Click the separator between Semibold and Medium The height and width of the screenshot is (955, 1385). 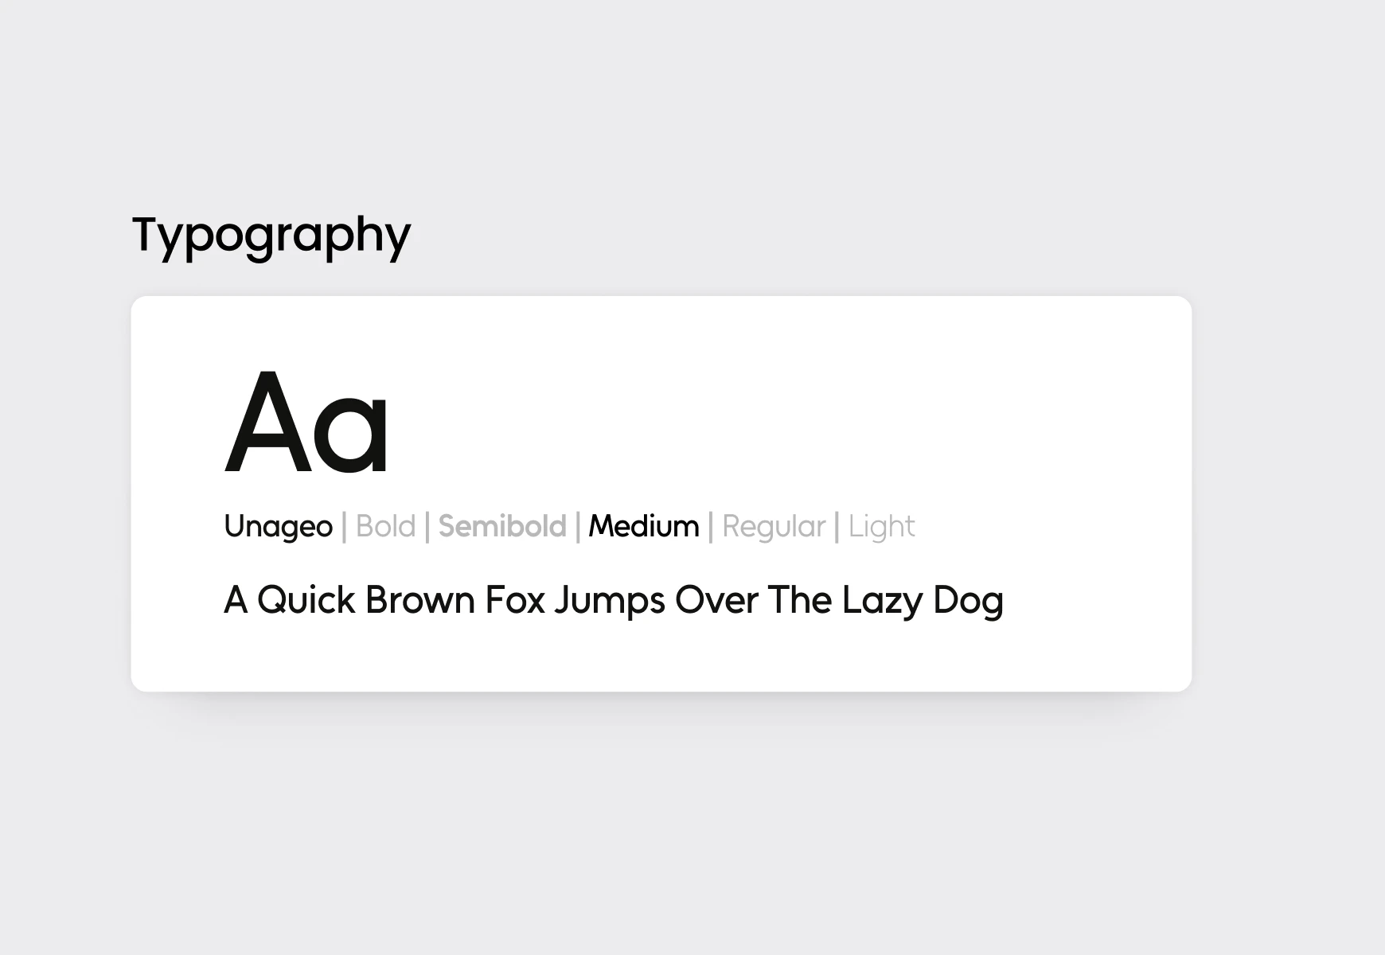[578, 527]
